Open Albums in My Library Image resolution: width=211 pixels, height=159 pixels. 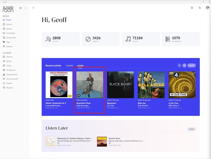[9, 57]
